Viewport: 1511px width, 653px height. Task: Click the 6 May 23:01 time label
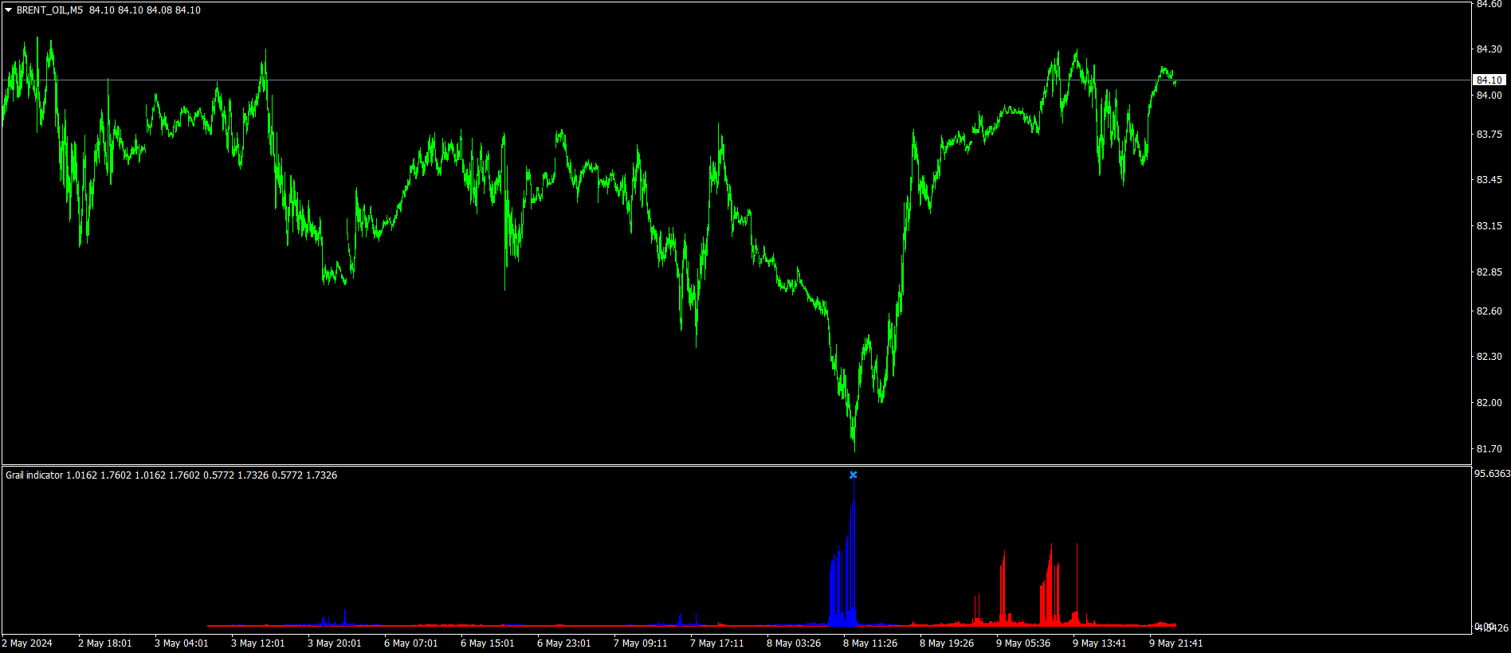(x=564, y=643)
